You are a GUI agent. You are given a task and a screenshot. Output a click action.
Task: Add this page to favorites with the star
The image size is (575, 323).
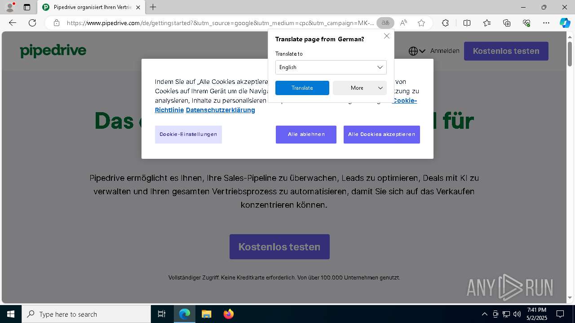[x=421, y=23]
